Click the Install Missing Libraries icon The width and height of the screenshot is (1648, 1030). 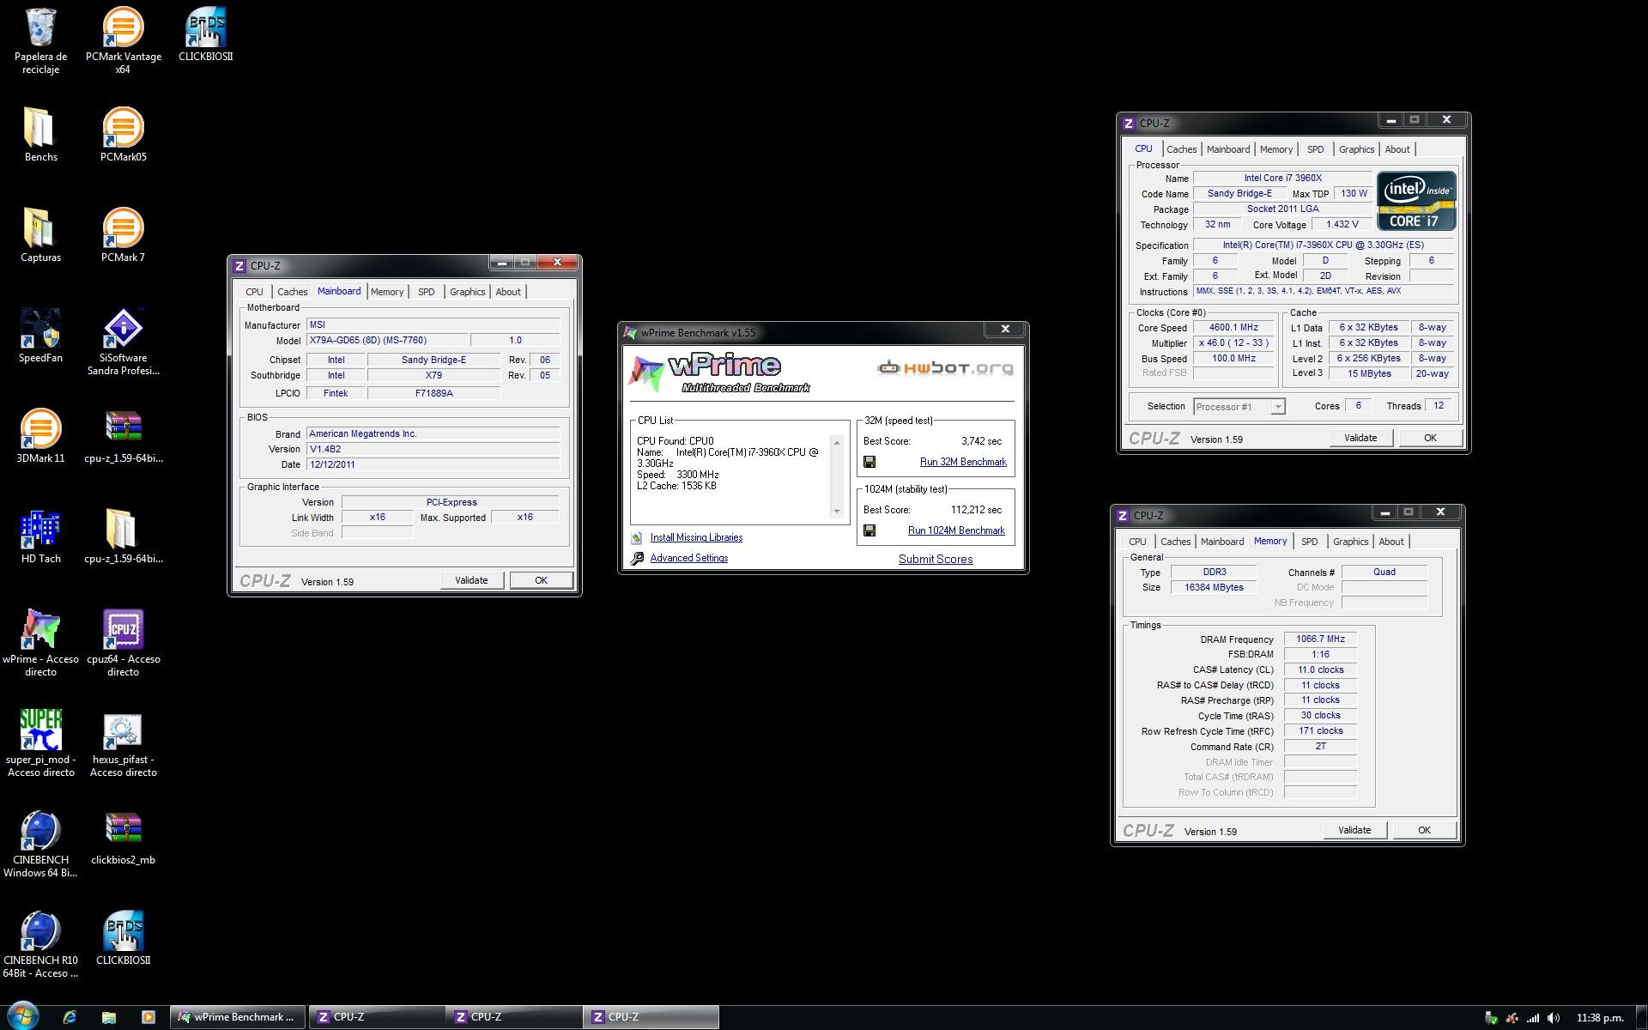[x=637, y=537]
